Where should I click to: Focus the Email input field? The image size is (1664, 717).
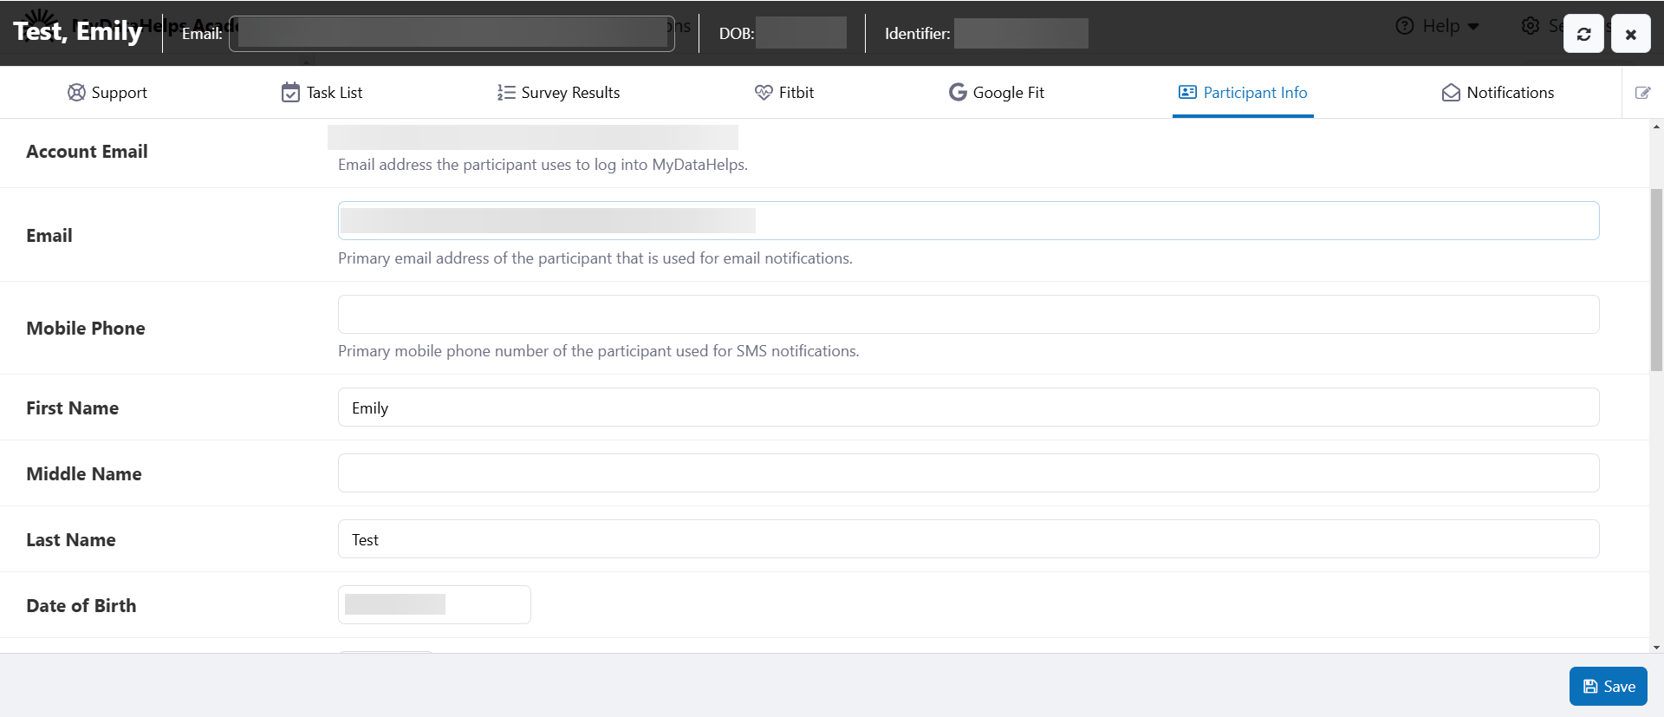[968, 221]
